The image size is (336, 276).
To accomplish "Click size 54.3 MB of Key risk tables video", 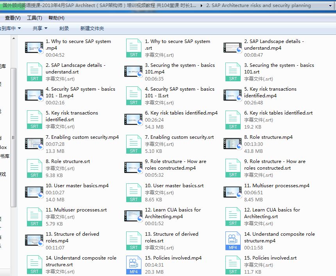I will coord(154,127).
